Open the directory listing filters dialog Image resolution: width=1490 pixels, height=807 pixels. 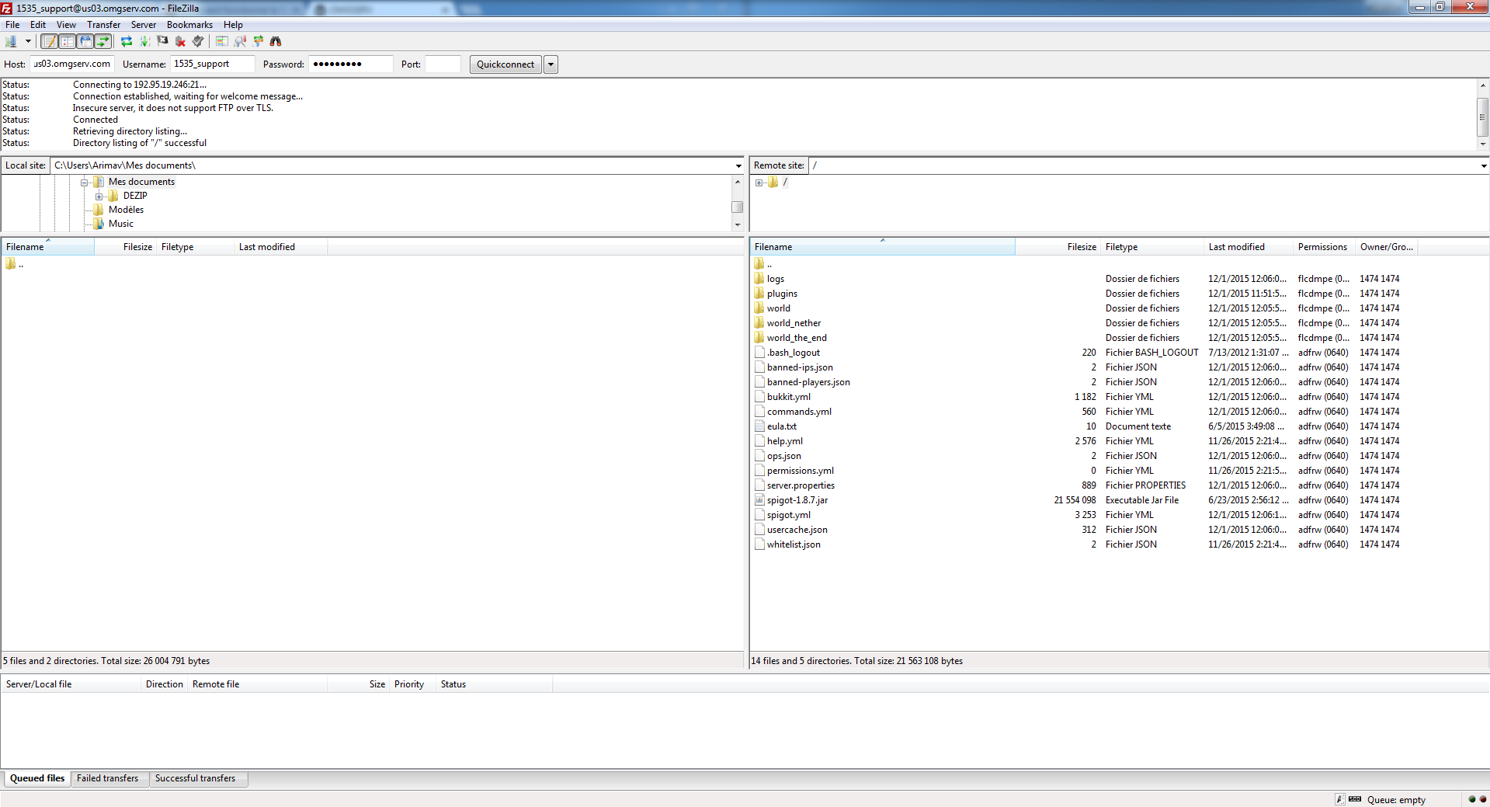click(x=222, y=41)
